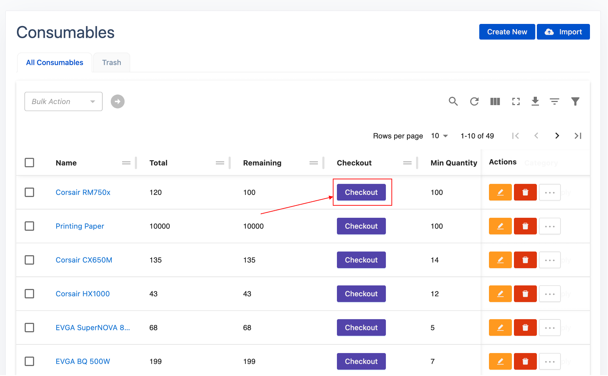This screenshot has width=608, height=376.
Task: Delete the EVGA SuperNOVA row
Action: (x=525, y=327)
